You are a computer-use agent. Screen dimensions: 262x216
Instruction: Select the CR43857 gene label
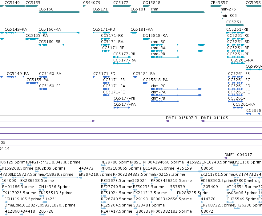(219, 3)
